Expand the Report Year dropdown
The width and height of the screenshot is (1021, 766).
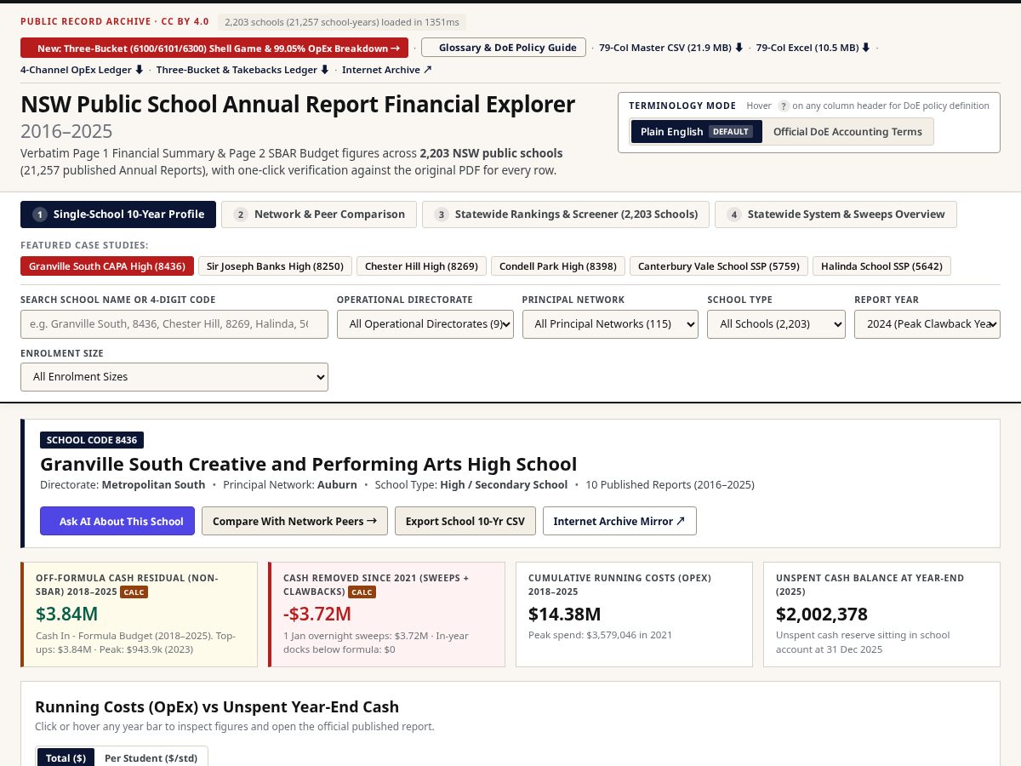[x=927, y=324]
